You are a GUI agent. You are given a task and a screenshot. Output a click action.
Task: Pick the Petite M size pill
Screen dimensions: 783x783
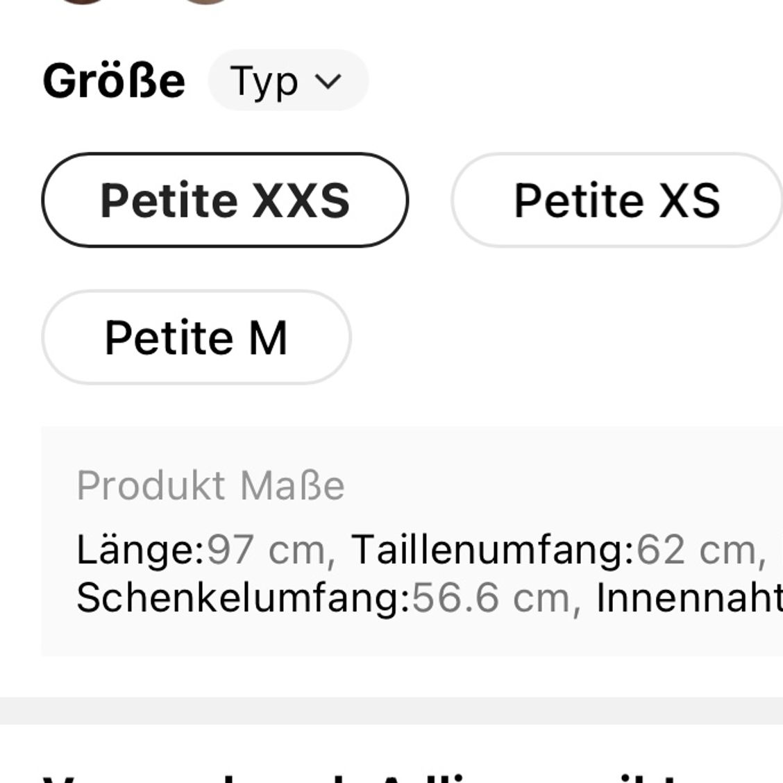196,337
